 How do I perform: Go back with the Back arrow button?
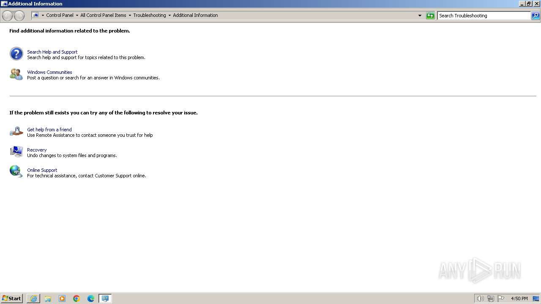(x=7, y=16)
